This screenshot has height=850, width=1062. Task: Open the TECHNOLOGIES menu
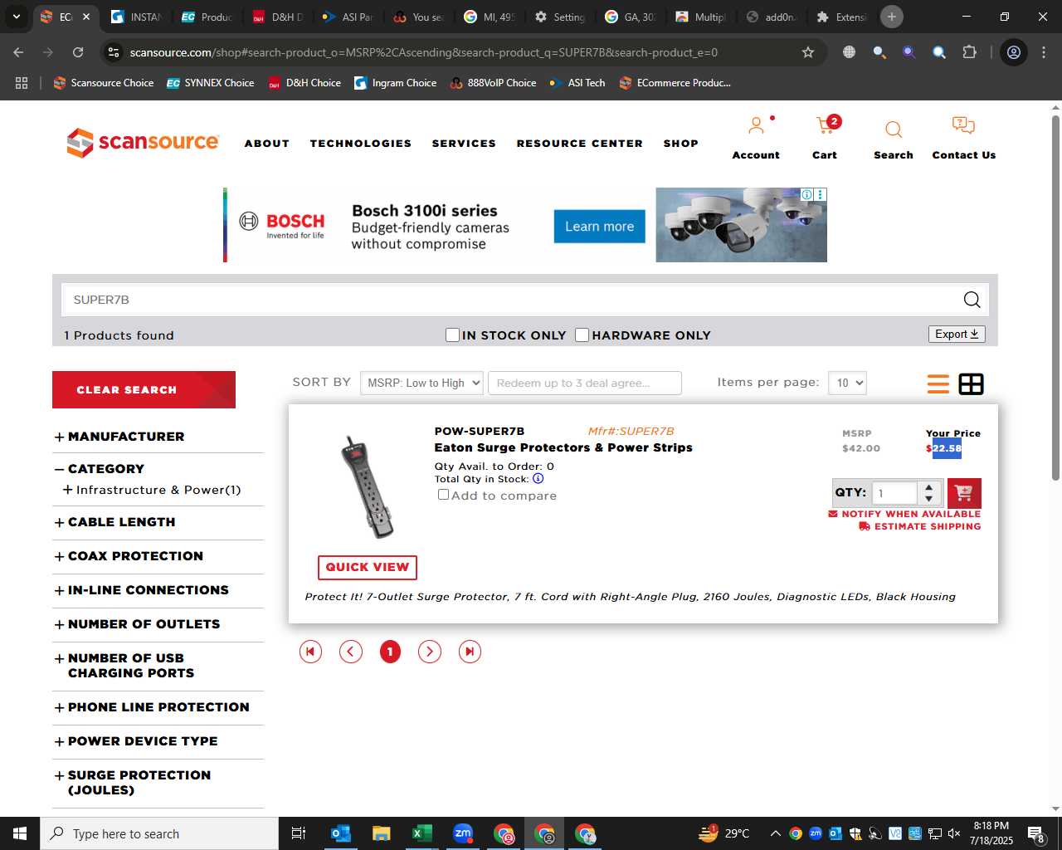pyautogui.click(x=361, y=144)
